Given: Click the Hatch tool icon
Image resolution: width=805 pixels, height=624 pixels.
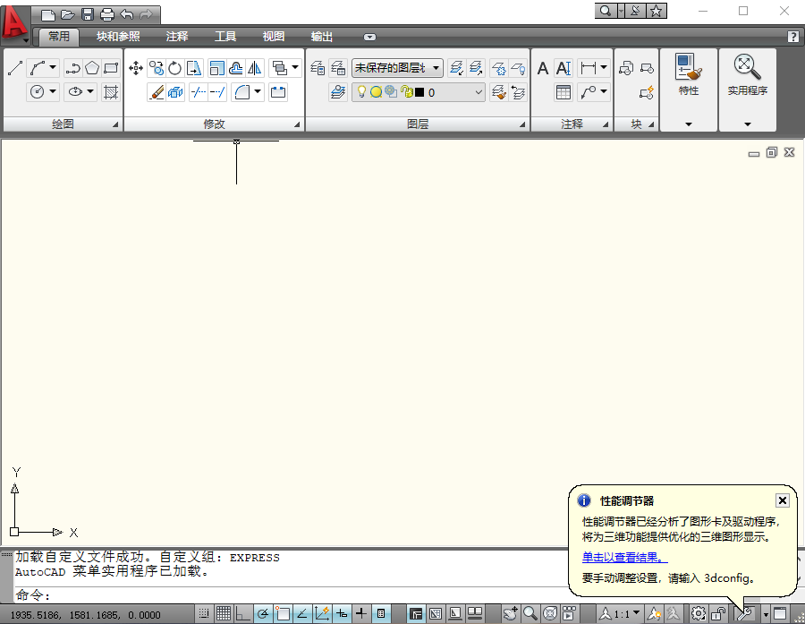Looking at the screenshot, I should pyautogui.click(x=111, y=91).
